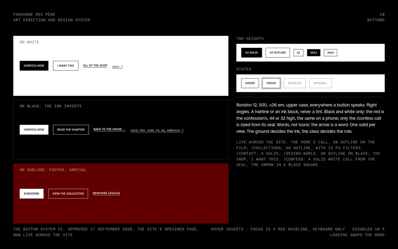Click 'ART DIRECTION AND DESIGN SYSTEM' text
The width and height of the screenshot is (398, 249).
pos(52,20)
